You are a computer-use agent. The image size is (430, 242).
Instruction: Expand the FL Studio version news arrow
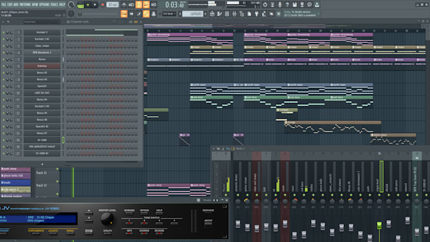coord(319,14)
